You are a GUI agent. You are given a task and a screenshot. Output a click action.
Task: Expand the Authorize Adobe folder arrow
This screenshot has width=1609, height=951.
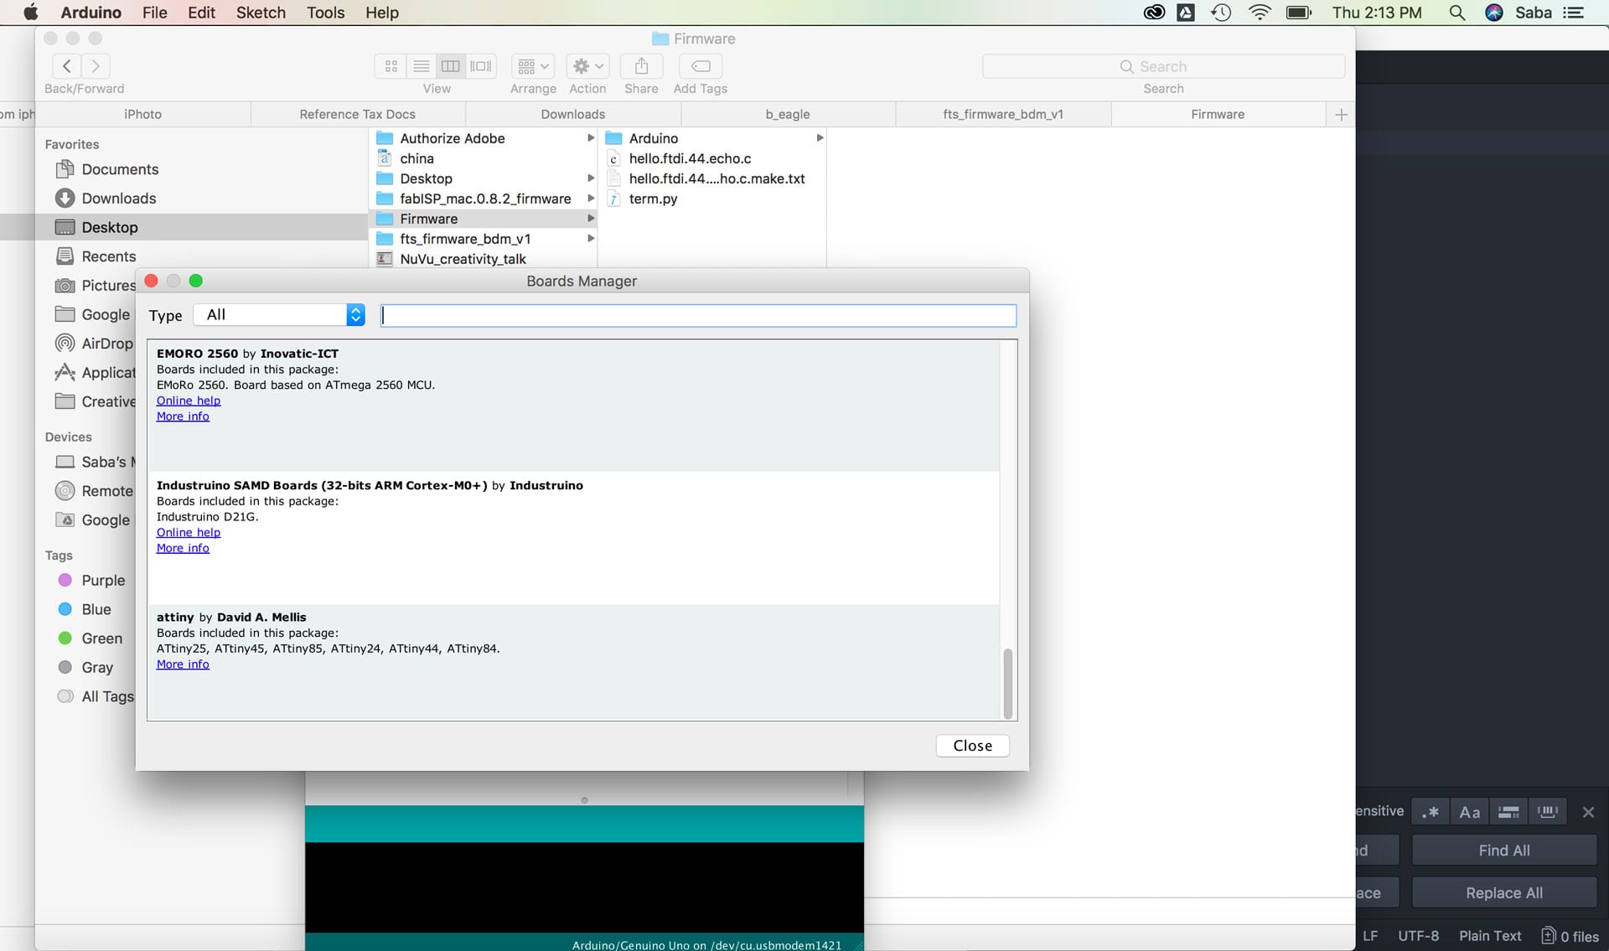(x=591, y=138)
